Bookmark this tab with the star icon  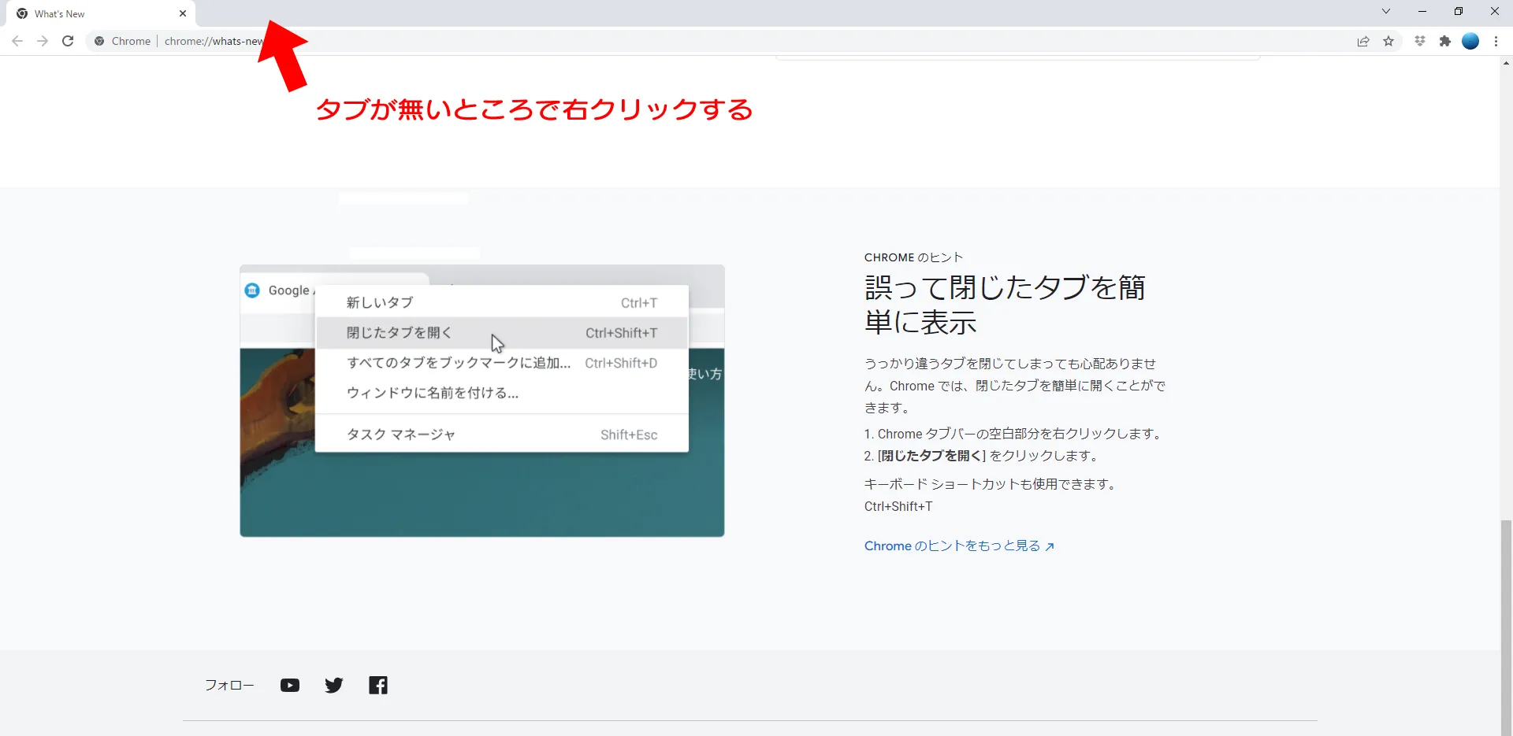(1388, 41)
